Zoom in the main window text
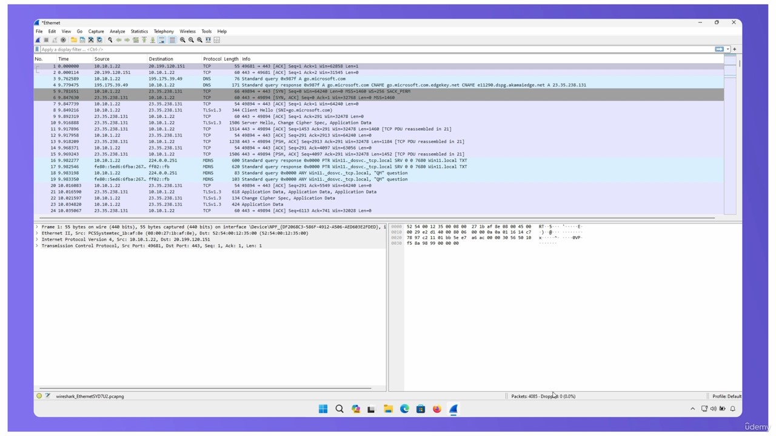Screen dimensions: 776x436 (x=182, y=40)
